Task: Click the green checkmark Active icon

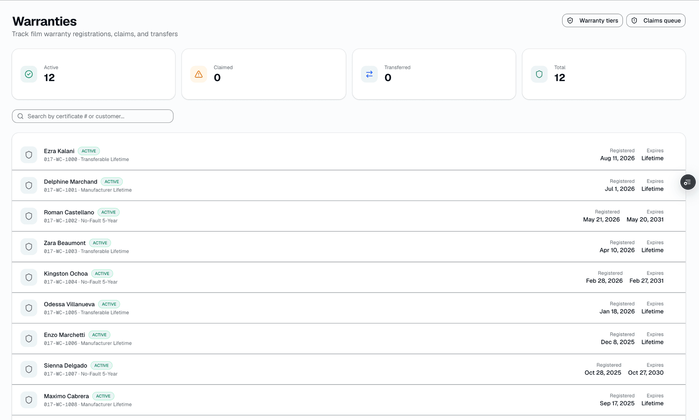Action: click(x=29, y=74)
